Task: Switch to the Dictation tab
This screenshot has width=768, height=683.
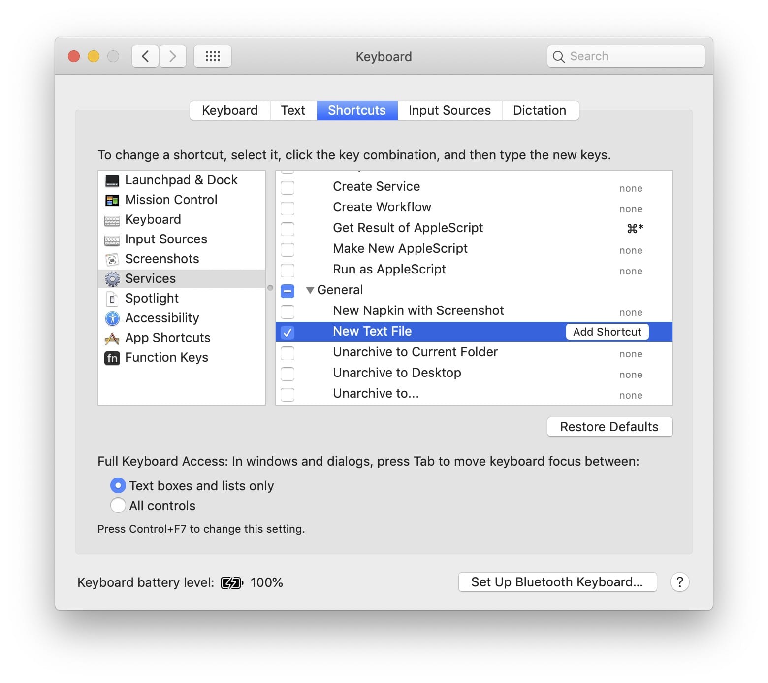Action: coord(540,110)
